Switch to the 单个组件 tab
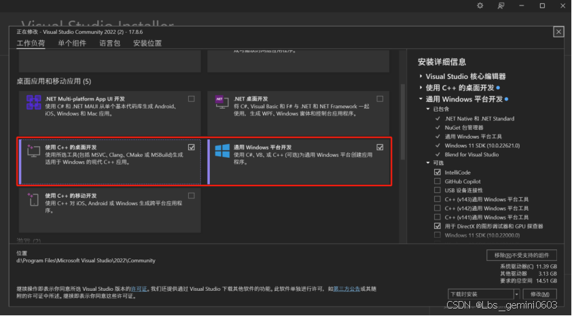Screen dimensions: 572x316 click(72, 43)
